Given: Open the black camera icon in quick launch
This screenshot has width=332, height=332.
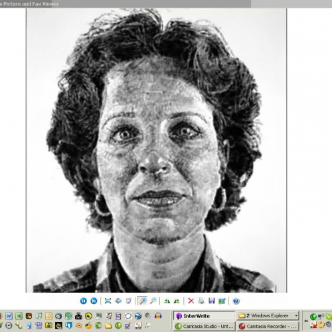Looking at the screenshot, I should click(x=78, y=316).
